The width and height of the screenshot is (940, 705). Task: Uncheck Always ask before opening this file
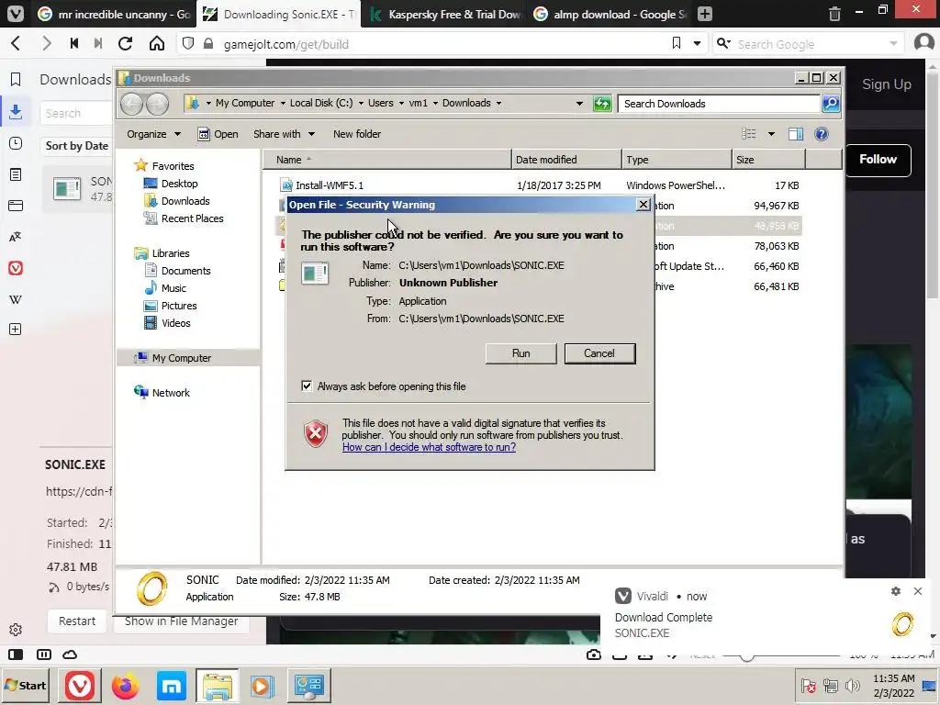[307, 386]
